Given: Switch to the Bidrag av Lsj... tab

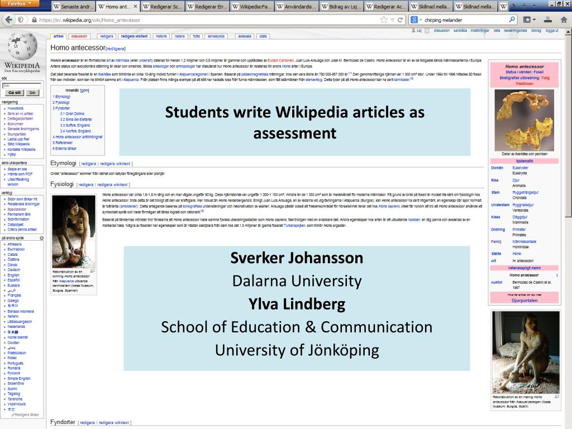Looking at the screenshot, I should point(341,6).
